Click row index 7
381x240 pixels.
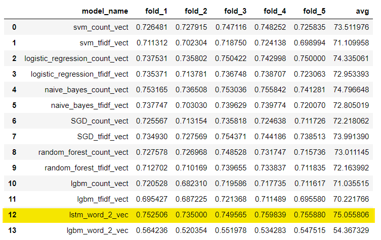14,137
